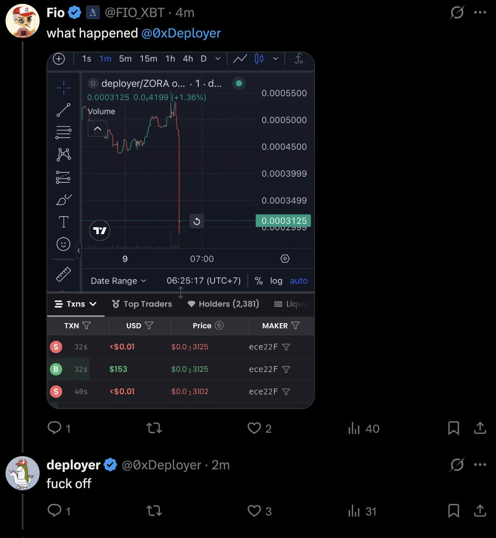Like deployer's reply tweet

tap(254, 511)
